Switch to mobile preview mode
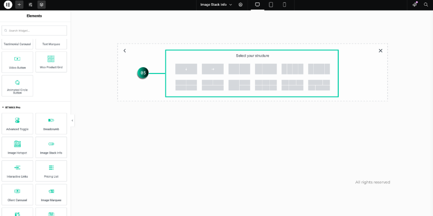 coord(284,5)
